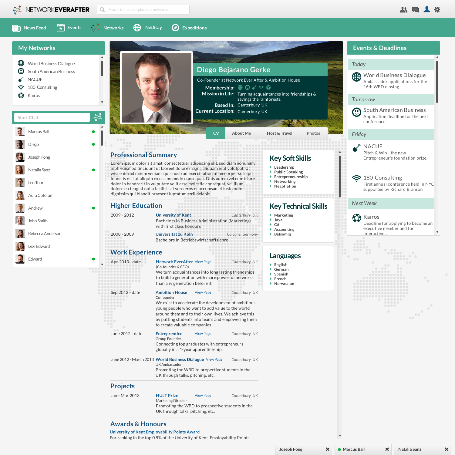455x455 pixels.
Task: Click the Start Chat input field
Action: 52,117
